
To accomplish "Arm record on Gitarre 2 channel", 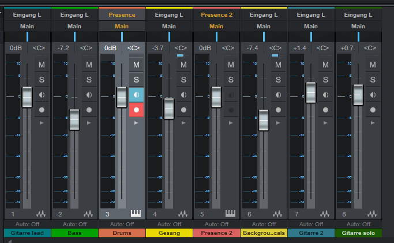I will [x=325, y=110].
